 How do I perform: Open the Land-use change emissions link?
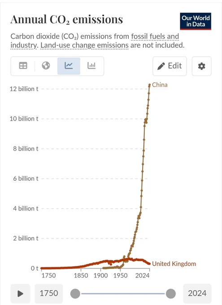point(84,45)
